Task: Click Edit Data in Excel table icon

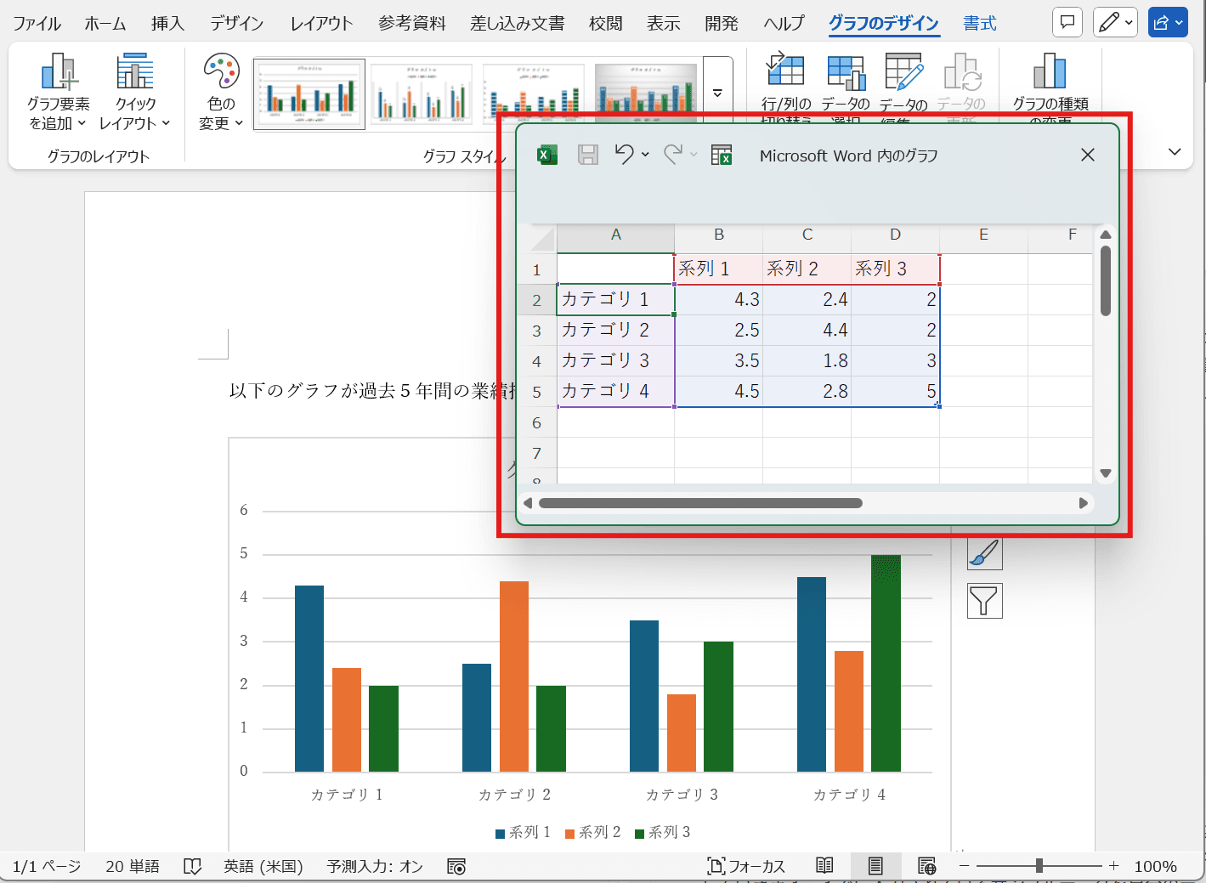Action: pos(721,155)
